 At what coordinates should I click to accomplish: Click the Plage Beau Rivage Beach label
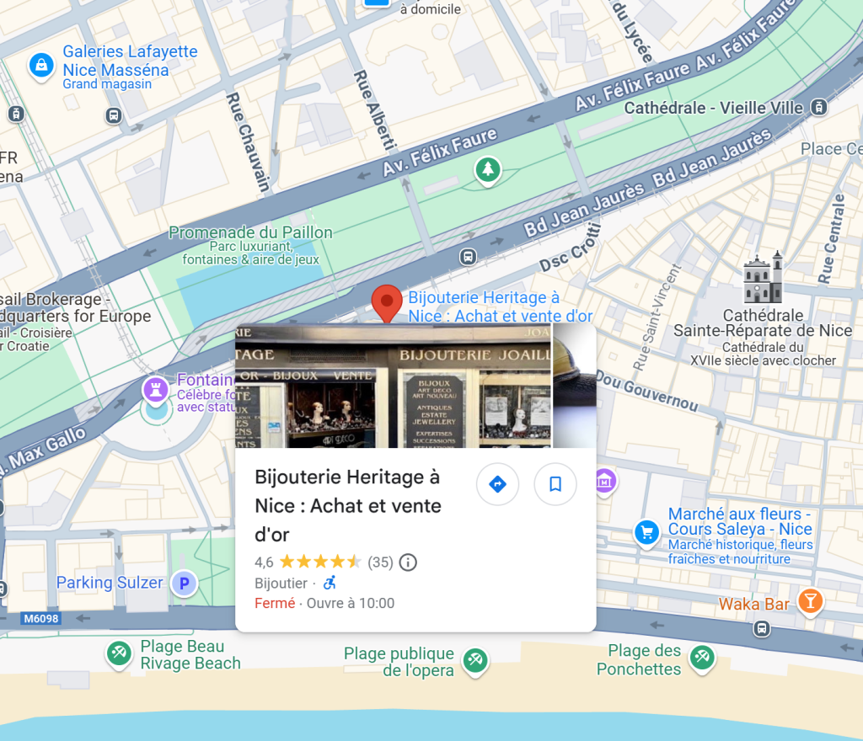click(x=190, y=655)
